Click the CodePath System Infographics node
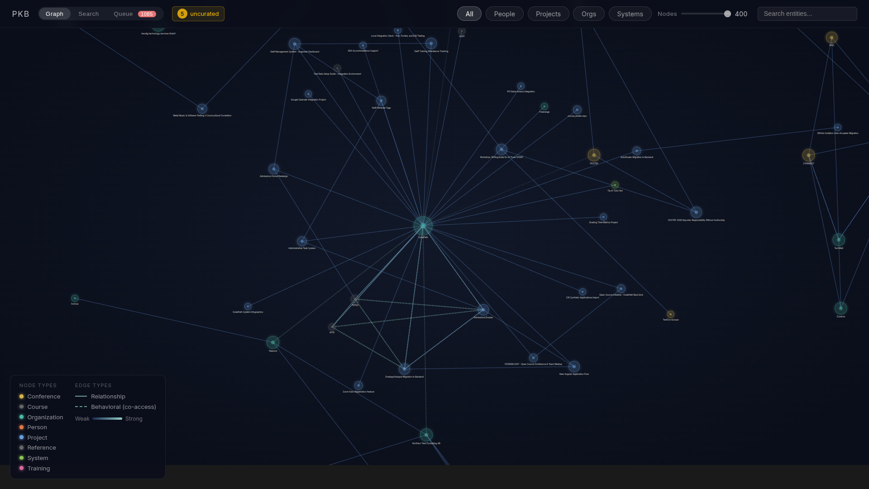 tap(248, 307)
